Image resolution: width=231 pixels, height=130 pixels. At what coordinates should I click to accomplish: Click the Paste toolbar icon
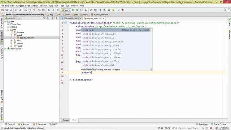pos(34,10)
